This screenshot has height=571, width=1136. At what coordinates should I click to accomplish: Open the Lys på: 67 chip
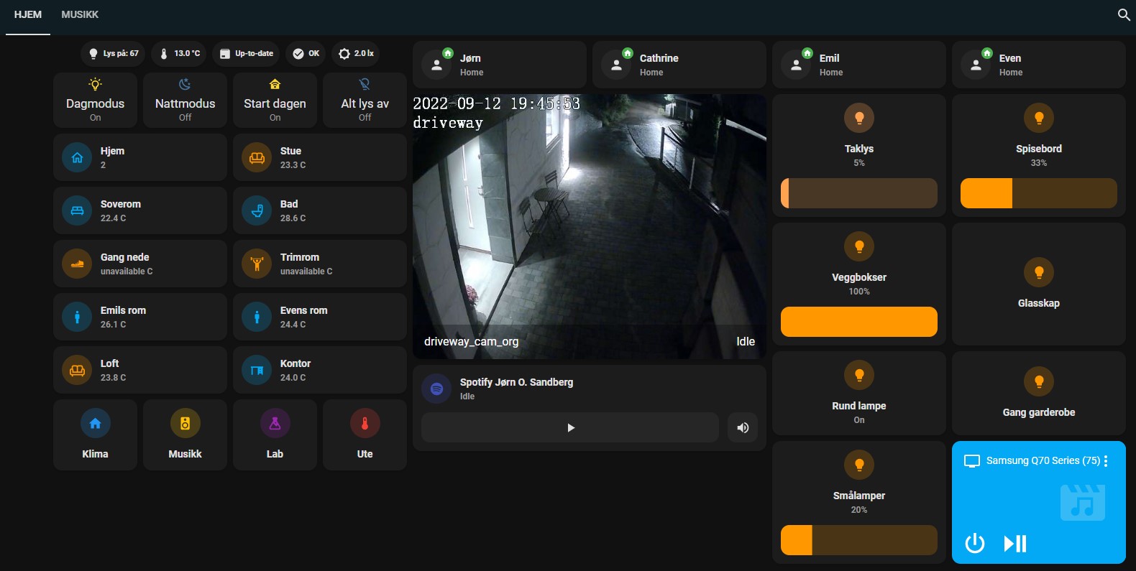coord(114,54)
